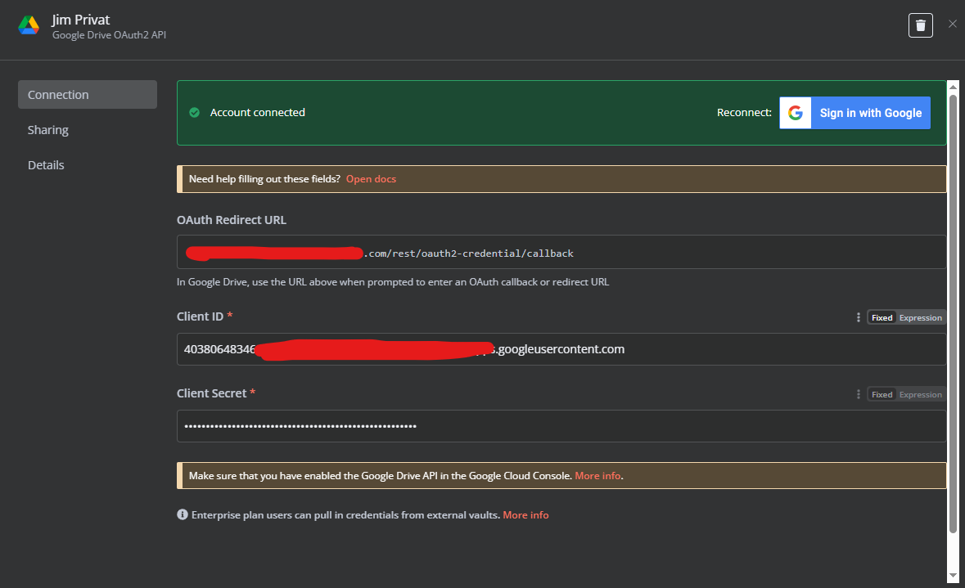Reconnect using Sign in with Google
Screen dimensions: 965x588
[855, 113]
